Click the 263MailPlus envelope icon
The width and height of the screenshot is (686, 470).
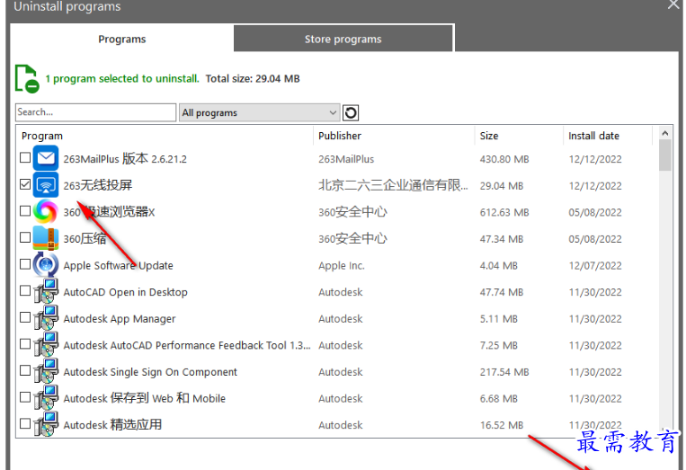[x=46, y=158]
